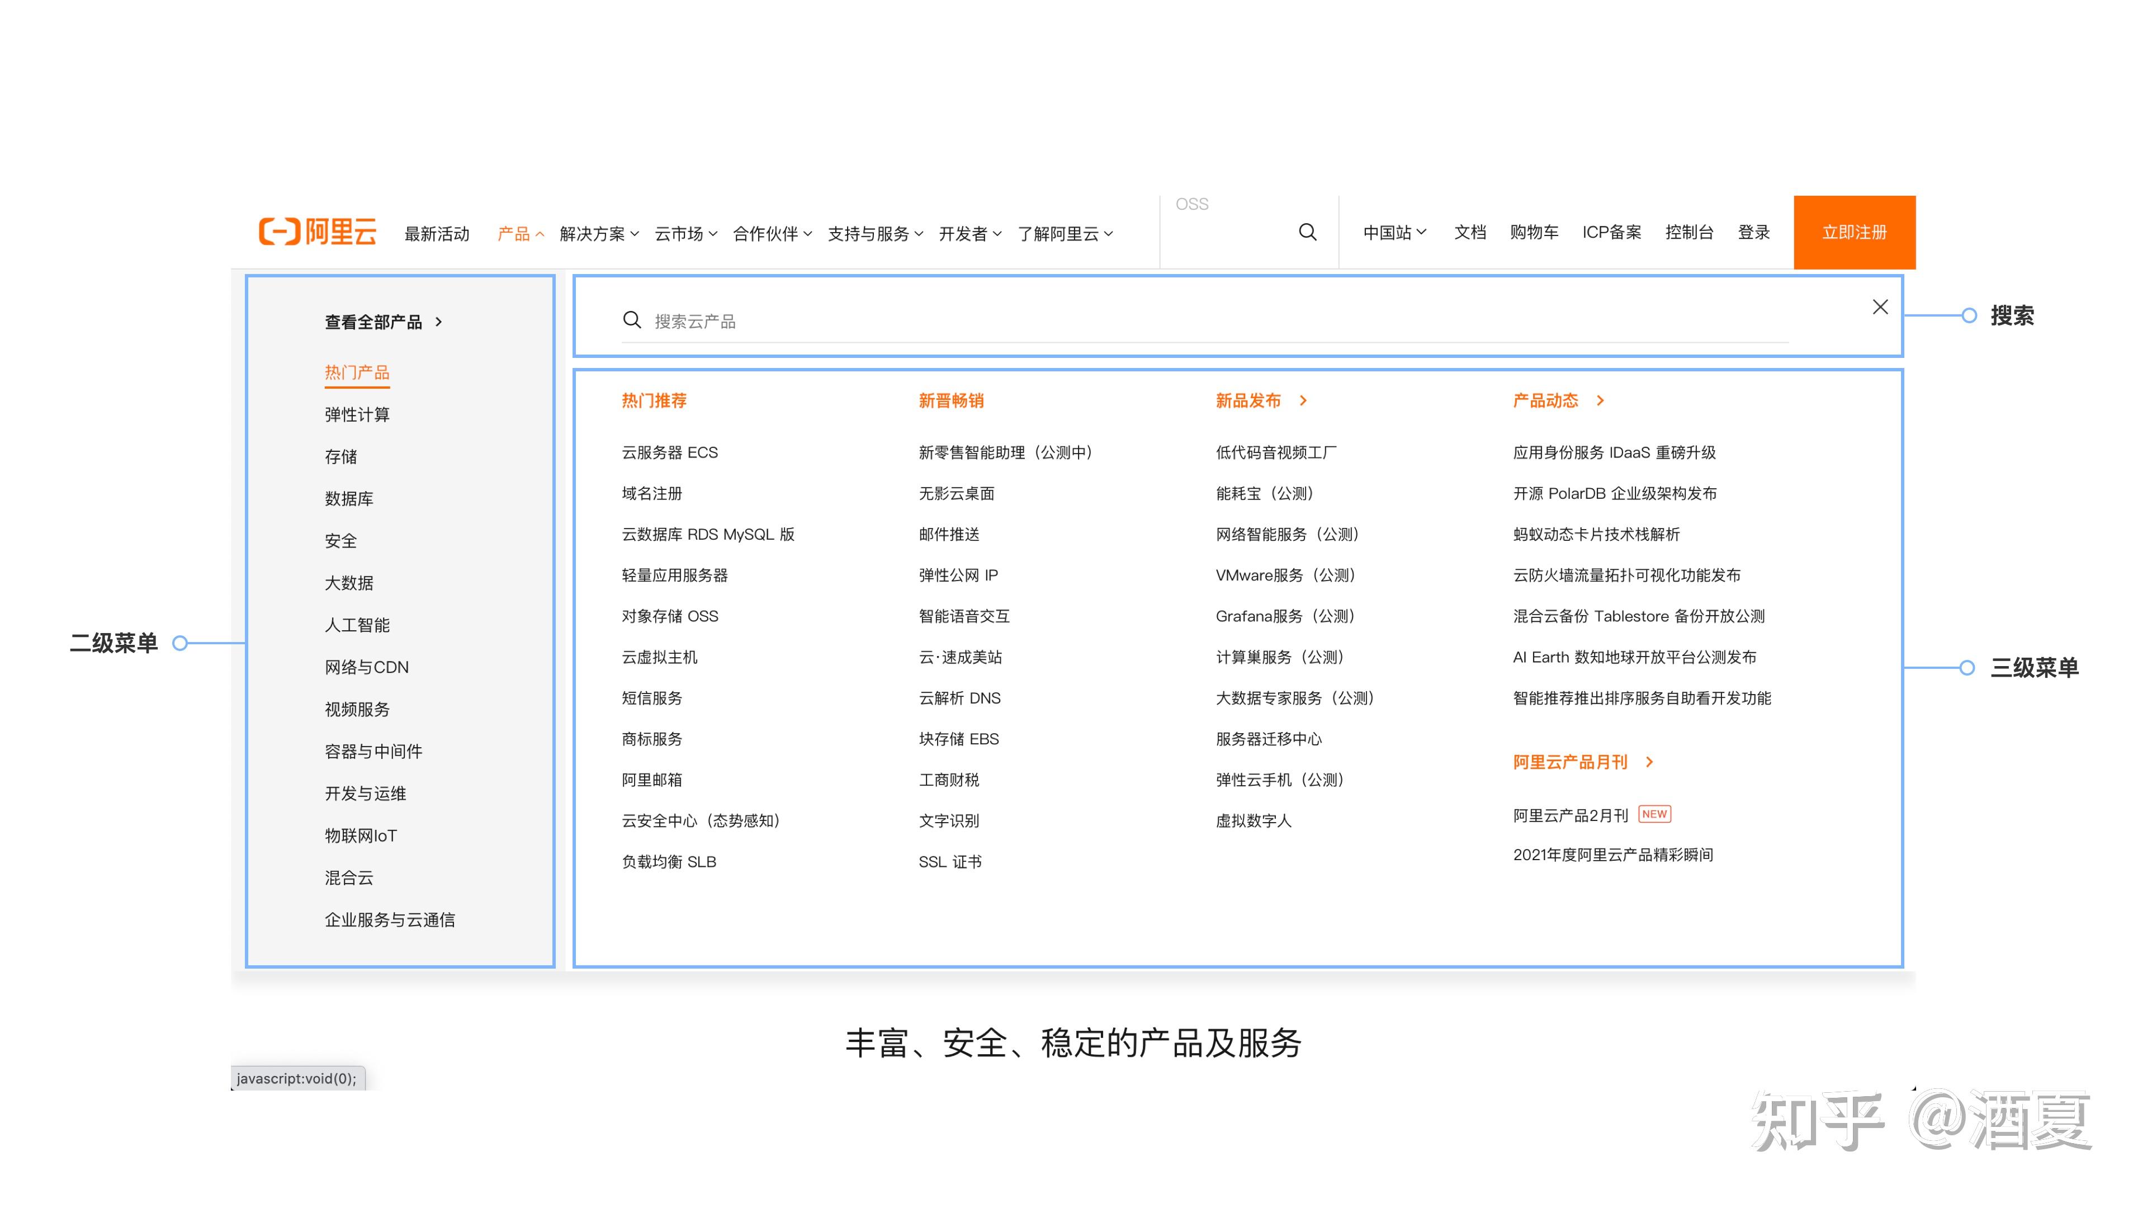Open 最新活动 in the top navigation
Screen dimensions: 2147x1208
(437, 234)
